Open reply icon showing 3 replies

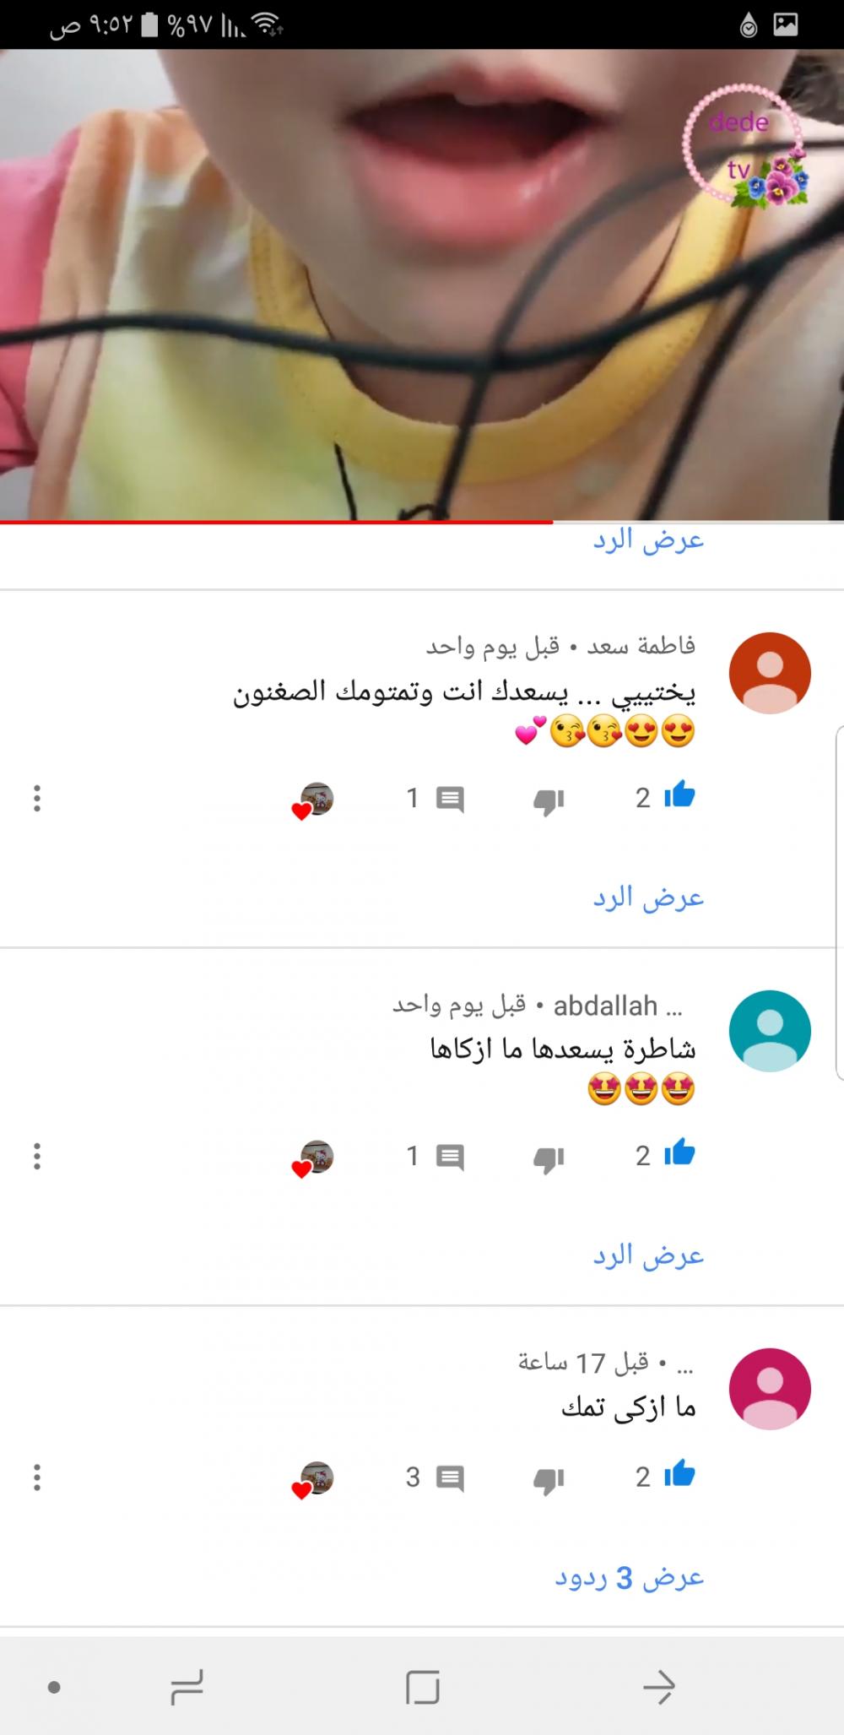click(x=450, y=1479)
